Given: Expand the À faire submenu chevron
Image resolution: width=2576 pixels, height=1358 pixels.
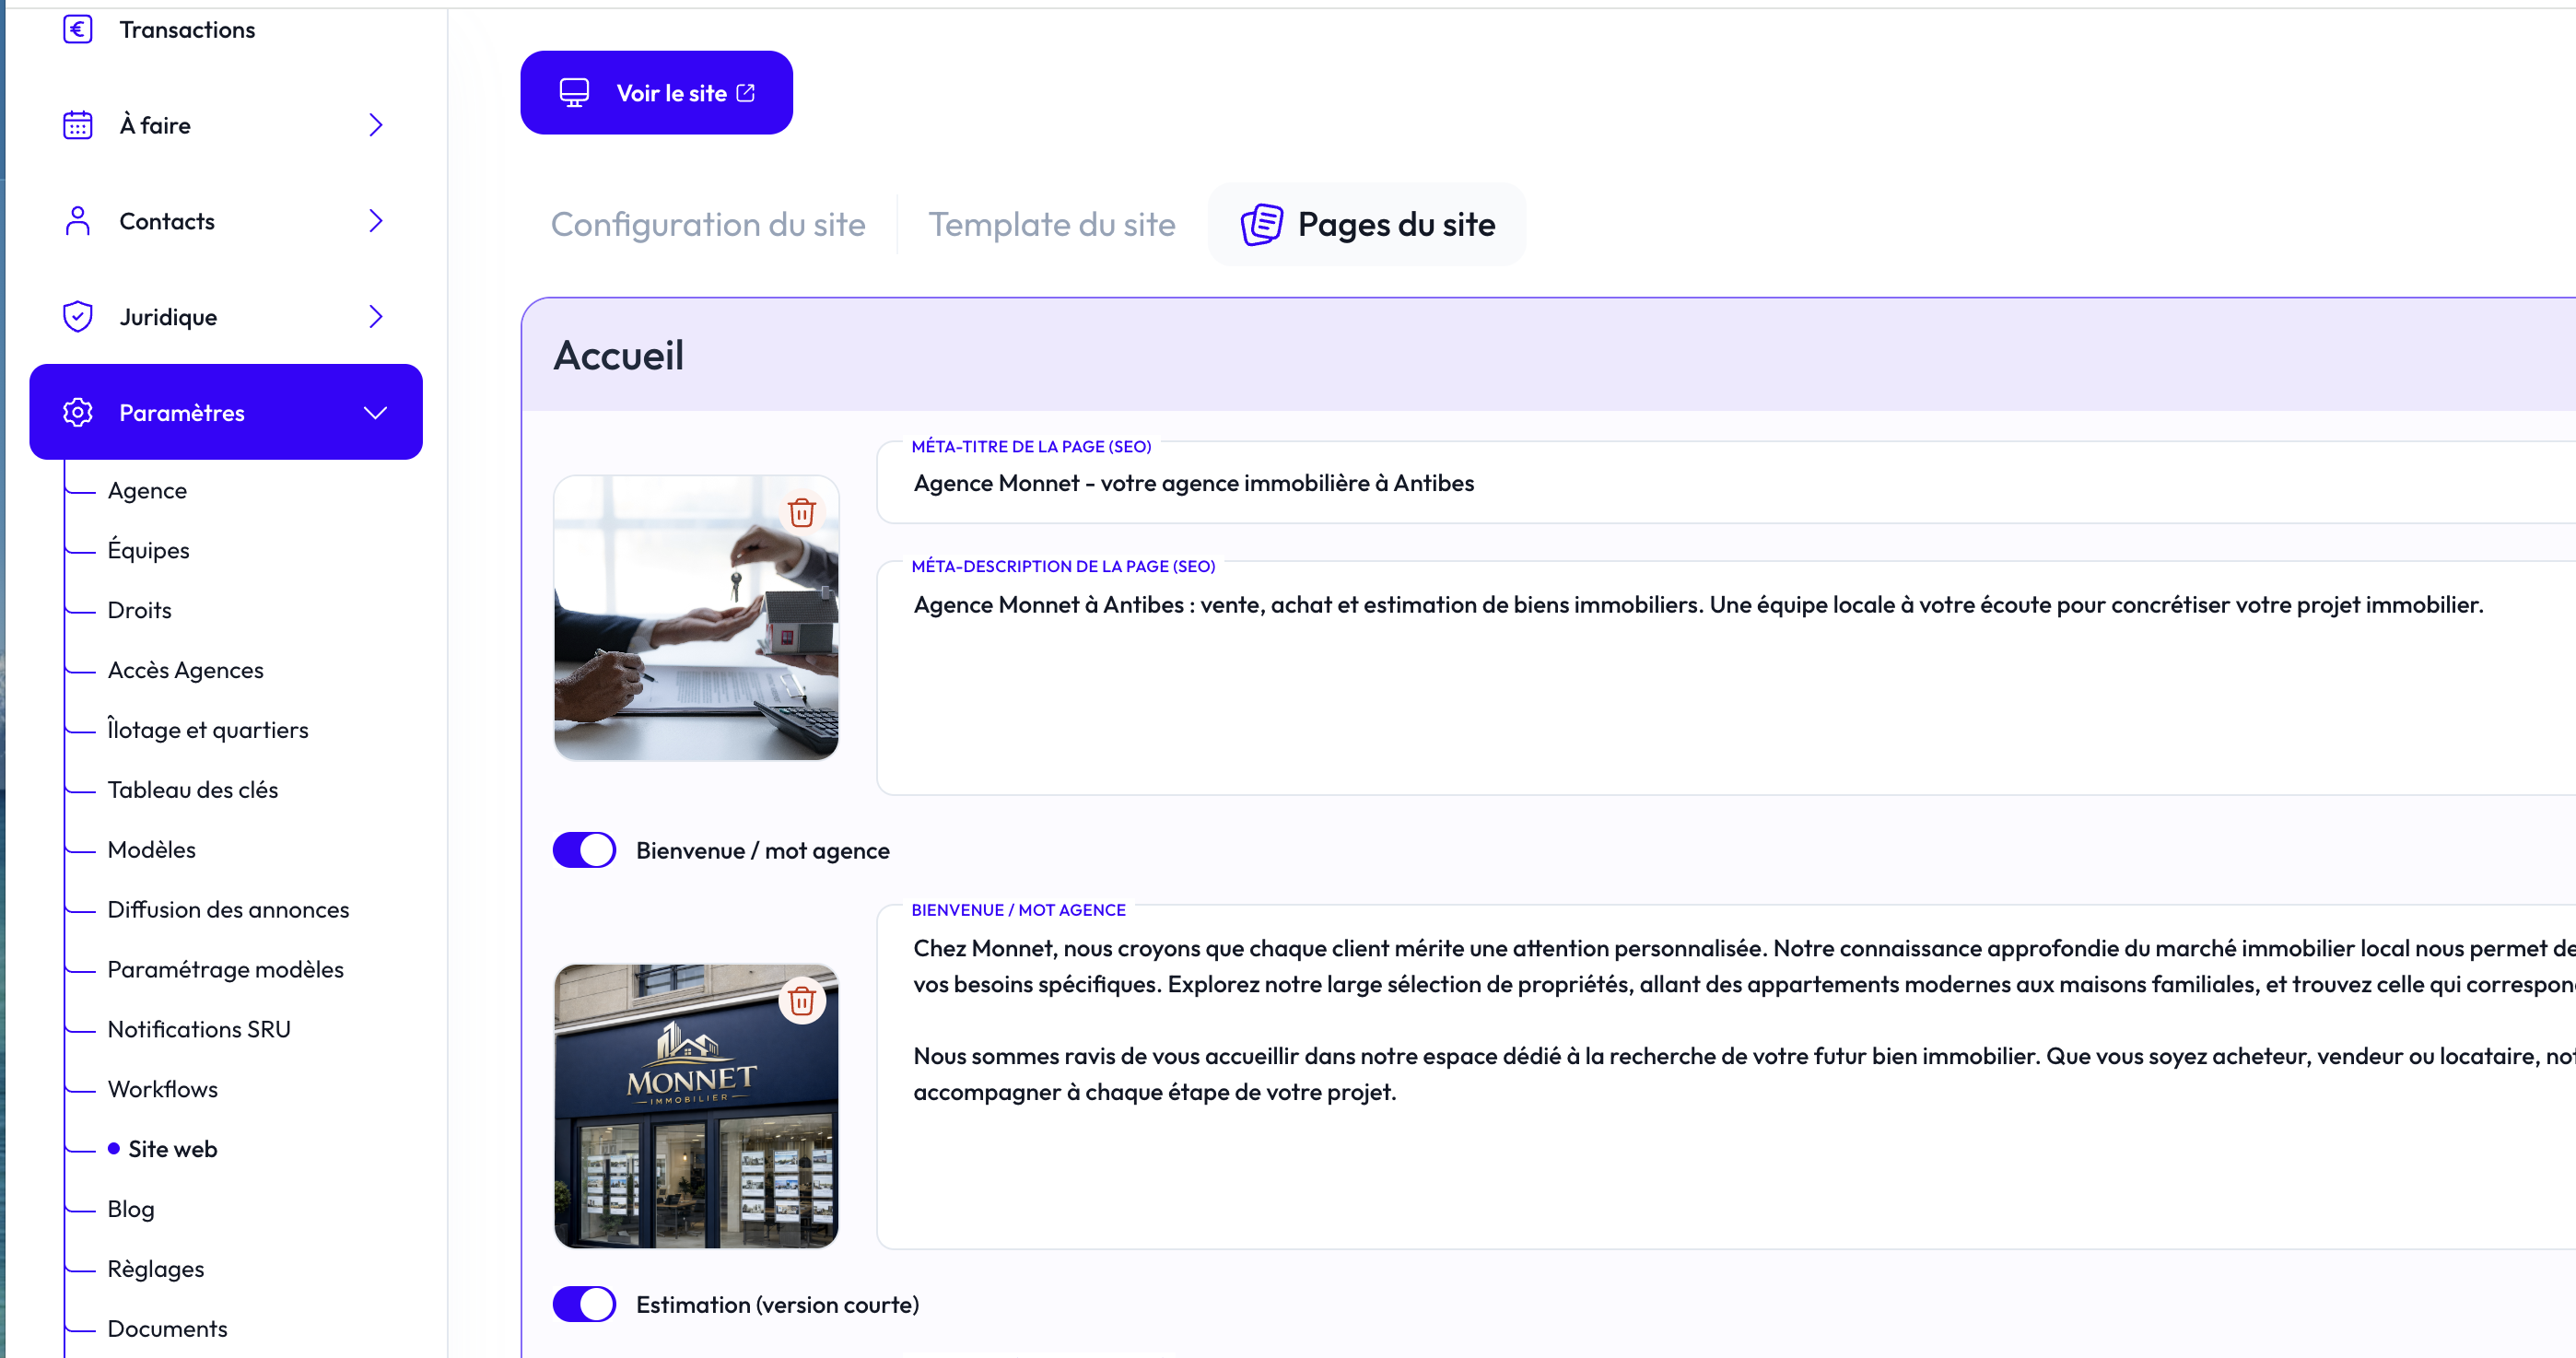Looking at the screenshot, I should 376,125.
